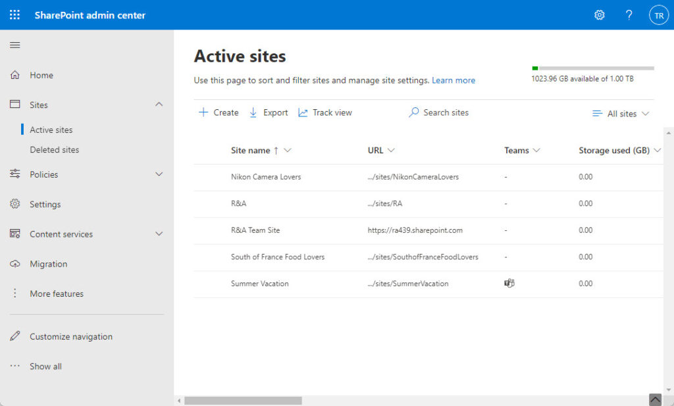Click the Learn more link
The width and height of the screenshot is (674, 406).
(x=454, y=80)
